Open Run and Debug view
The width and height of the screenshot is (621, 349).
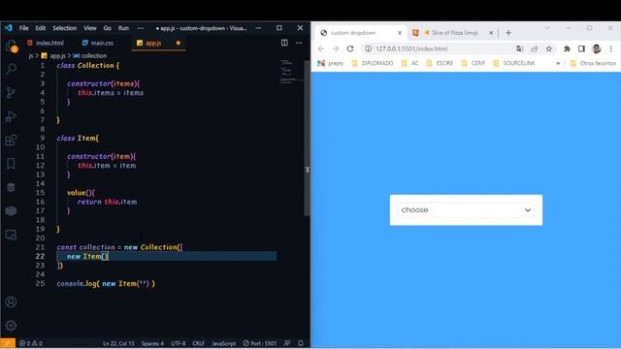[x=11, y=116]
